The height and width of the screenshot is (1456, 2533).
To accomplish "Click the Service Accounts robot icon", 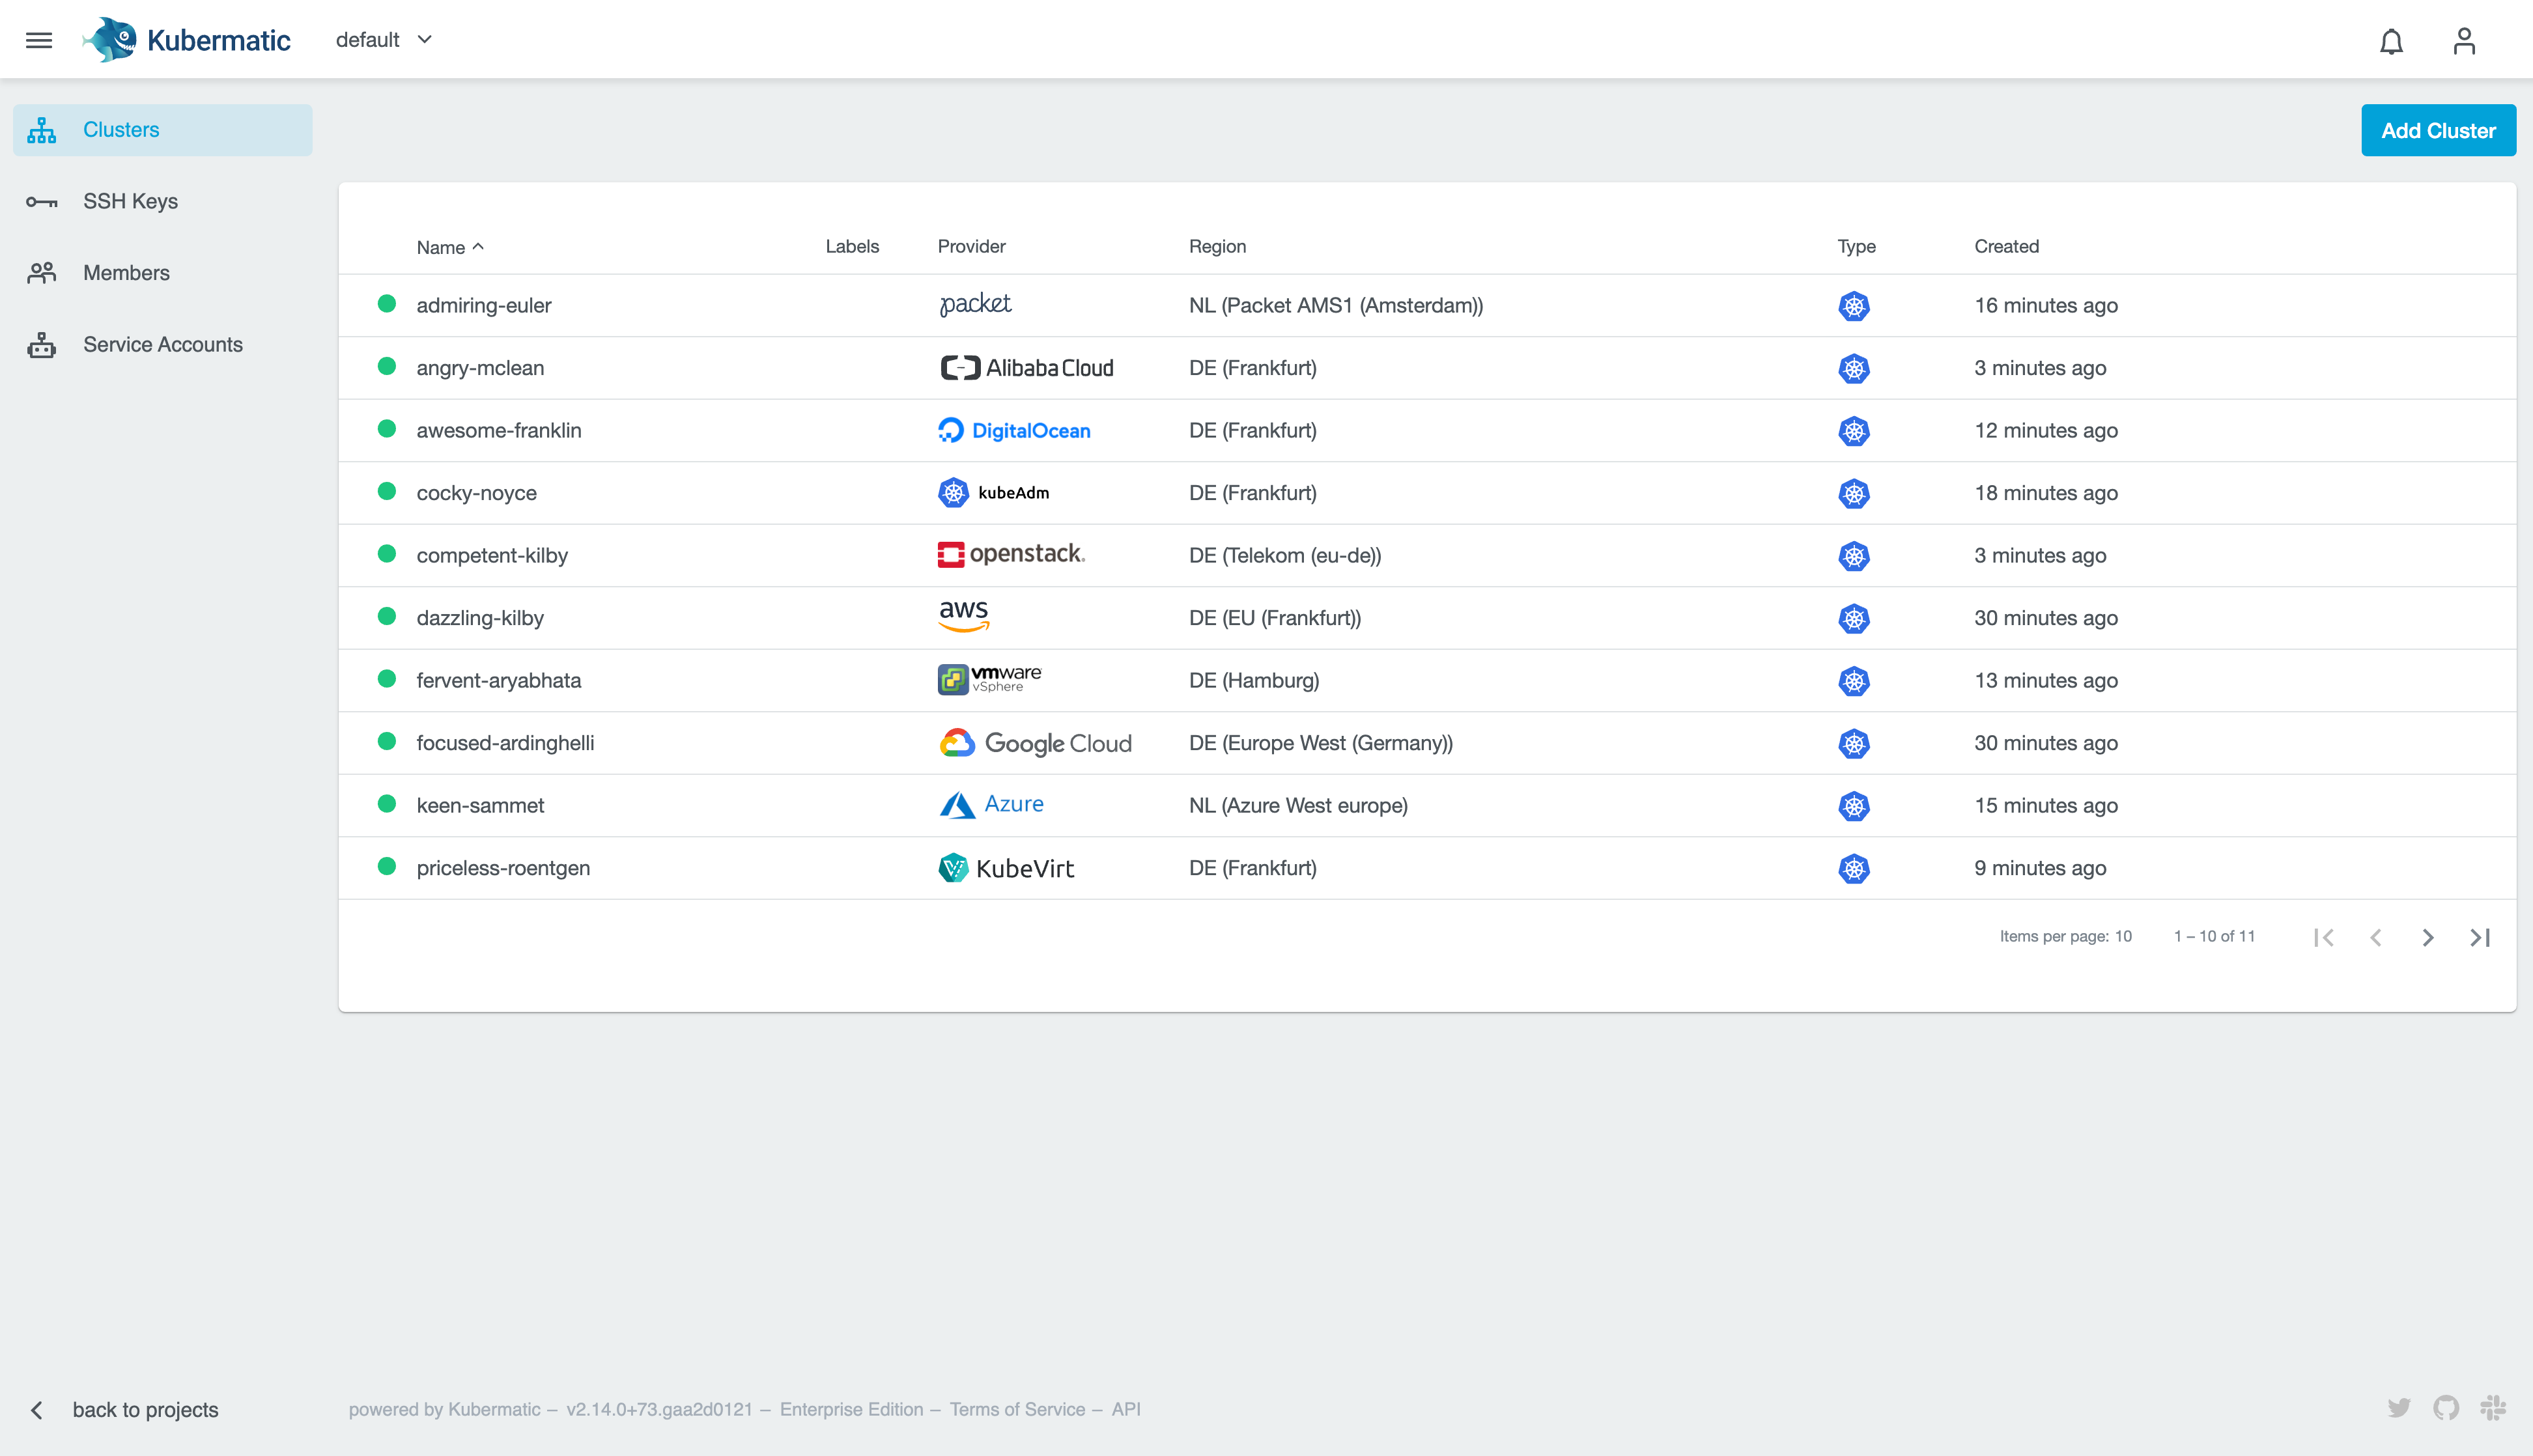I will 41,345.
